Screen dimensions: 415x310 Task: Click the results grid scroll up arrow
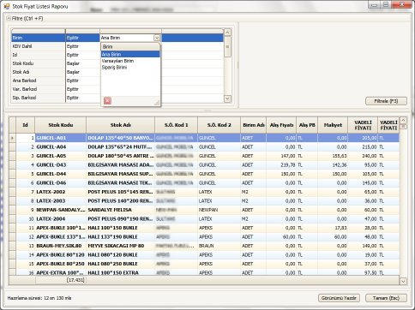click(403, 120)
